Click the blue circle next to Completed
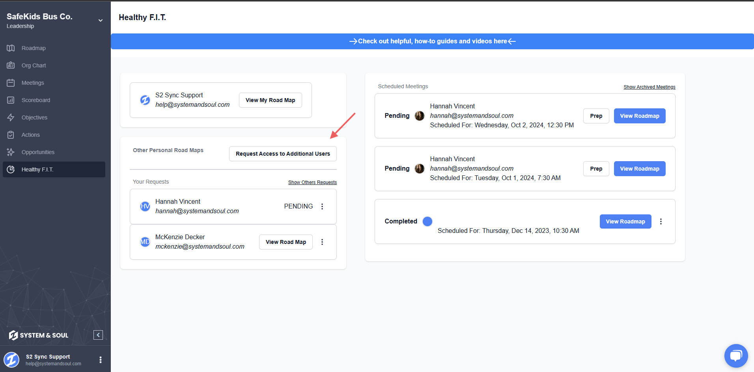Screen dimensions: 754x372 click(x=427, y=221)
